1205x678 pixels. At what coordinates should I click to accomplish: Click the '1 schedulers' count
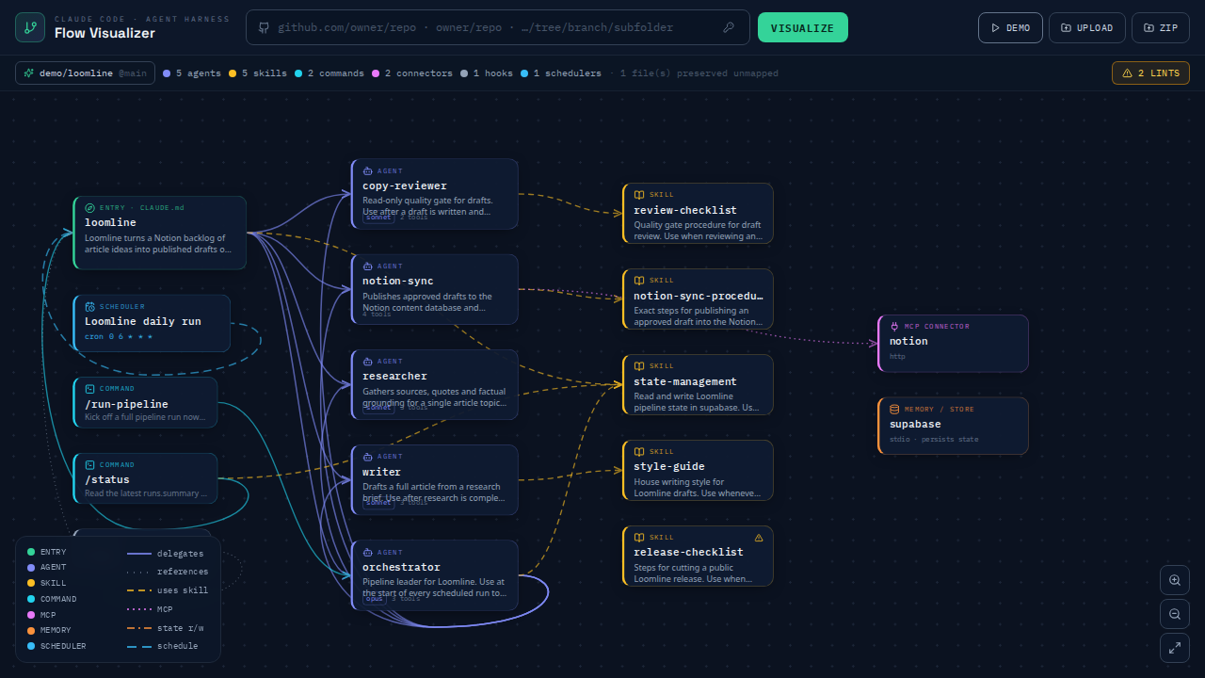tap(561, 73)
